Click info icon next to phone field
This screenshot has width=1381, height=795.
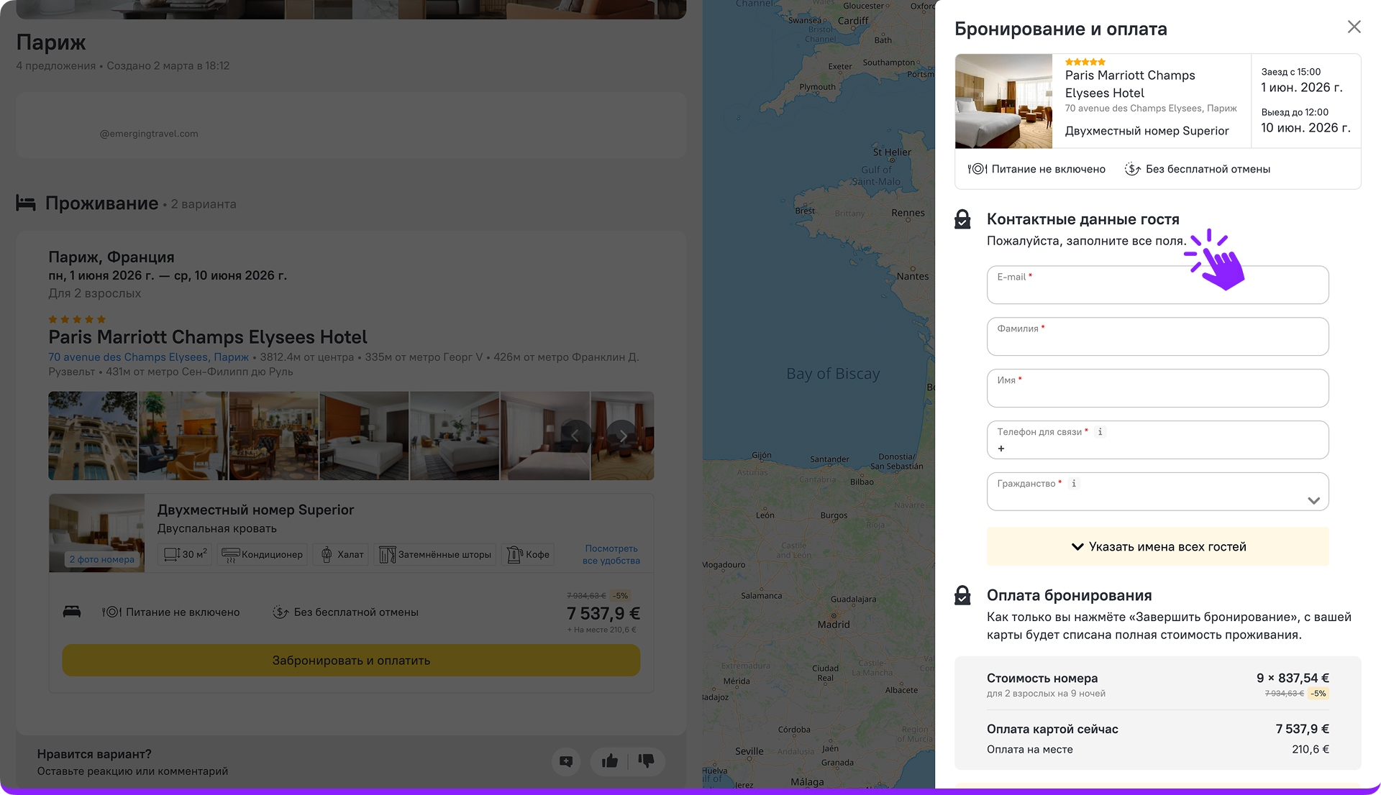pos(1100,432)
